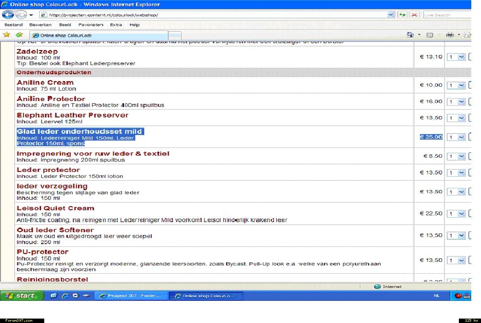The height and width of the screenshot is (323, 481).
Task: Open the Bewerken menu
Action: tap(40, 24)
